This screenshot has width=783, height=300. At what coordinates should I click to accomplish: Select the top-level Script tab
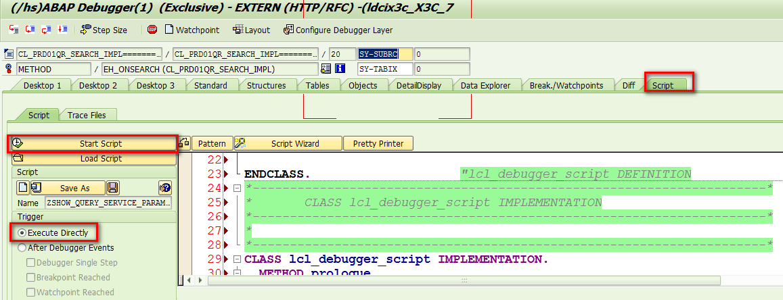click(663, 85)
